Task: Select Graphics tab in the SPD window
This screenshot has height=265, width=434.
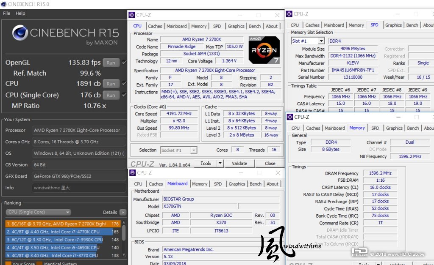Action: pos(393,25)
